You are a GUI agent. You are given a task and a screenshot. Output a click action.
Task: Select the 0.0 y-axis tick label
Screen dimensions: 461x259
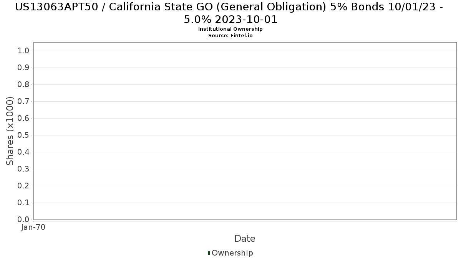pos(23,219)
